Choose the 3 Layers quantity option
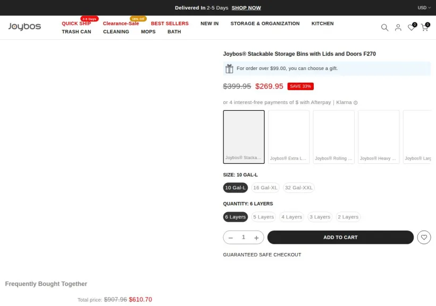The width and height of the screenshot is (436, 306). click(x=320, y=217)
